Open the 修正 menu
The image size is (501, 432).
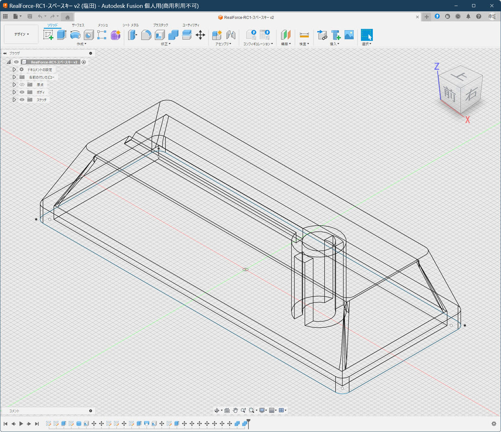[165, 44]
